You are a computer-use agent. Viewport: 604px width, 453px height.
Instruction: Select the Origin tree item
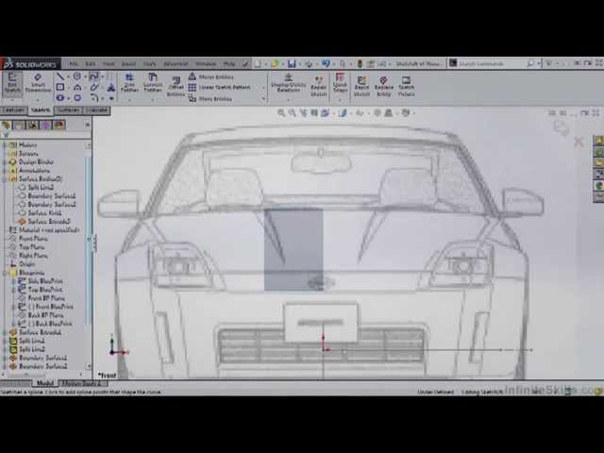(x=23, y=264)
